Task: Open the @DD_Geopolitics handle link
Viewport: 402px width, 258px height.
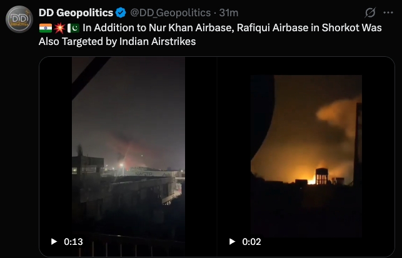Action: point(171,12)
